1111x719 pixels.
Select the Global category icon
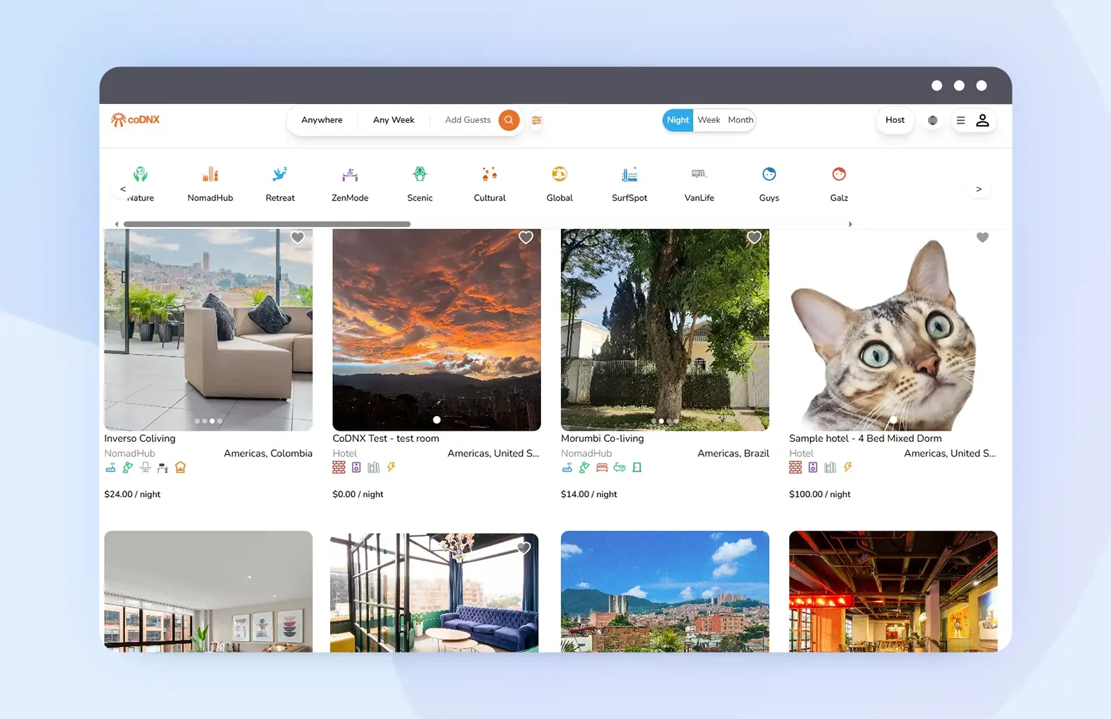click(559, 174)
